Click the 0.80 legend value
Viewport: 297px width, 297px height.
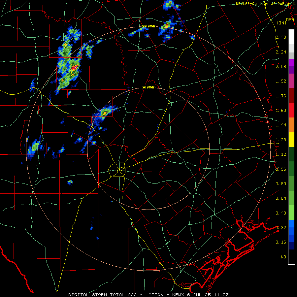tap(281, 184)
